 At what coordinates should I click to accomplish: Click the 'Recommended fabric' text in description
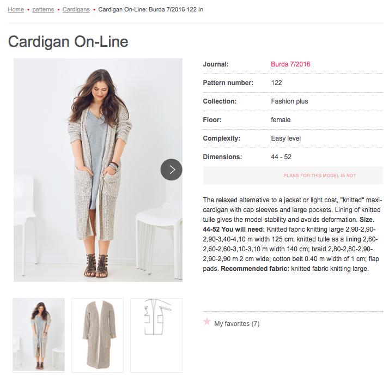pyautogui.click(x=255, y=269)
